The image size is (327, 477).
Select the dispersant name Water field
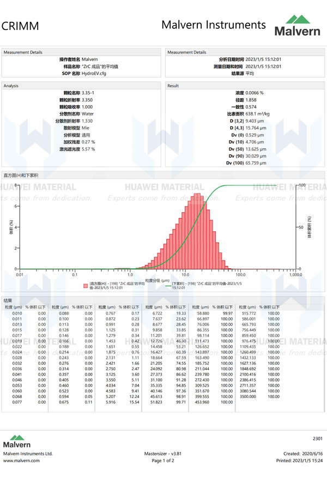(87, 114)
